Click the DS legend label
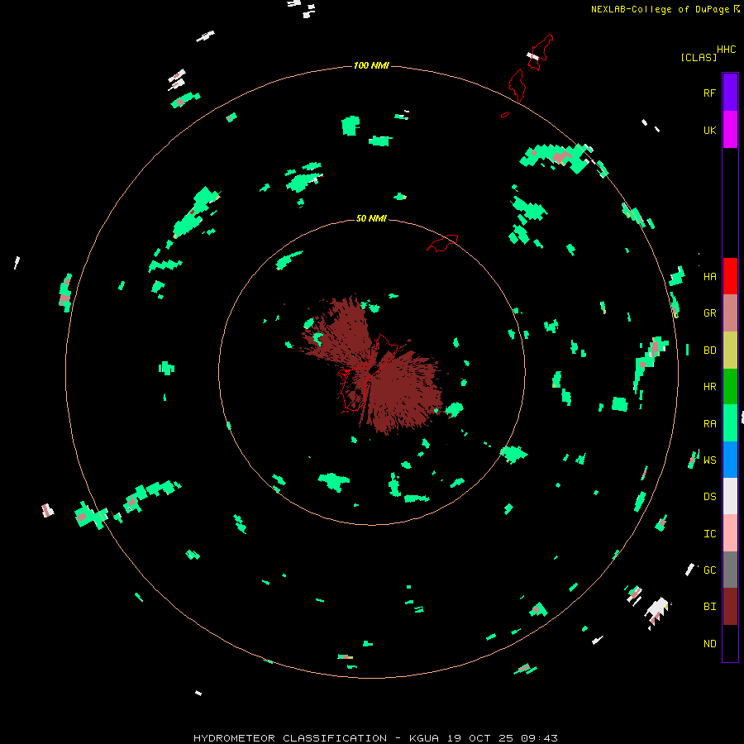Viewport: 744px width, 744px height. (709, 497)
